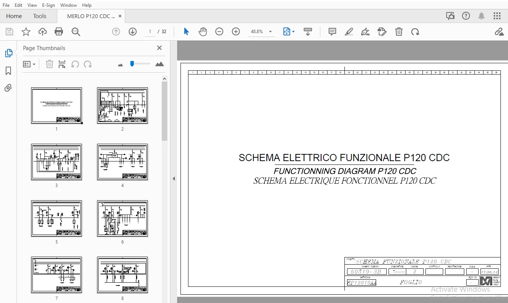508x303 pixels.
Task: Select page 7 thumbnail
Action: click(57, 275)
